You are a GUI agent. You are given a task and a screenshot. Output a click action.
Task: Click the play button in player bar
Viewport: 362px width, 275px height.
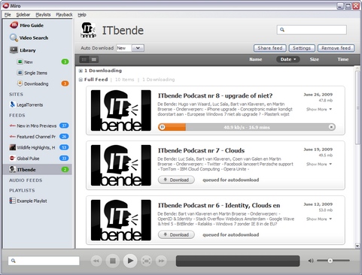[x=130, y=261]
